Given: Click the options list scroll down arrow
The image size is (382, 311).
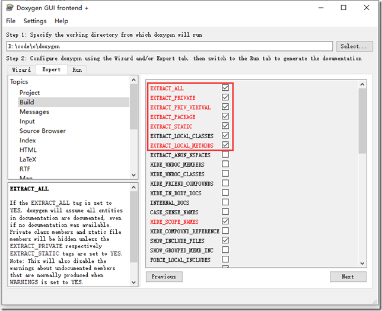Looking at the screenshot, I should pyautogui.click(x=362, y=264).
